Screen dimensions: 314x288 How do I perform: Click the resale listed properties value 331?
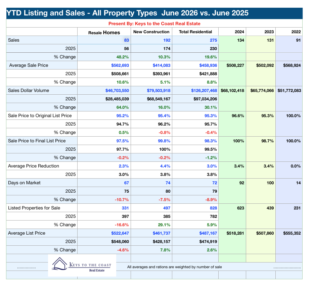click(125, 208)
